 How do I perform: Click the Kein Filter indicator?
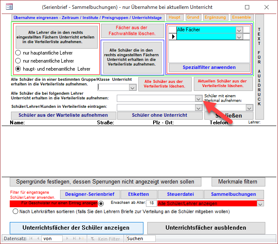pyautogui.click(x=105, y=239)
